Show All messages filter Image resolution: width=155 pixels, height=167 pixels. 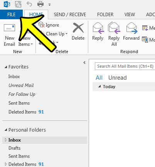99,78
